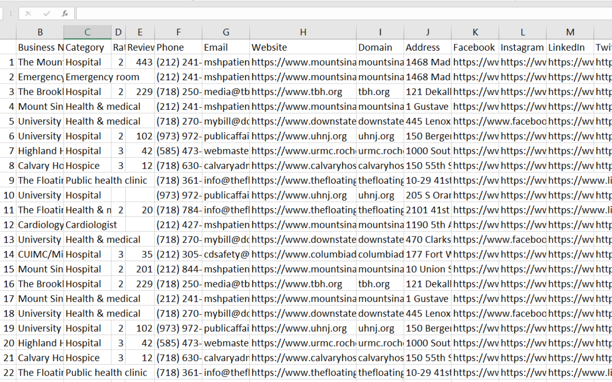
Task: Click the 'Category' header cell
Action: click(x=87, y=47)
